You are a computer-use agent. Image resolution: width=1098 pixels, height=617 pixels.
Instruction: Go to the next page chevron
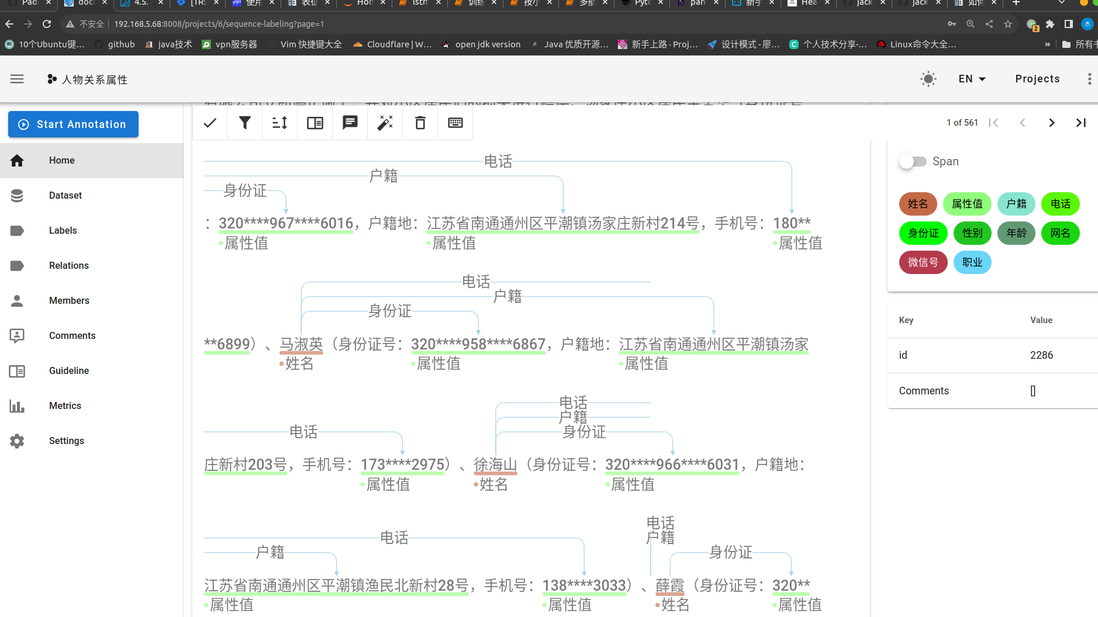click(x=1052, y=123)
